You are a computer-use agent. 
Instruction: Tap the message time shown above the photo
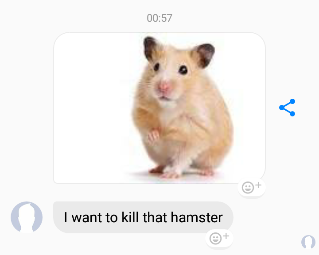pyautogui.click(x=159, y=18)
